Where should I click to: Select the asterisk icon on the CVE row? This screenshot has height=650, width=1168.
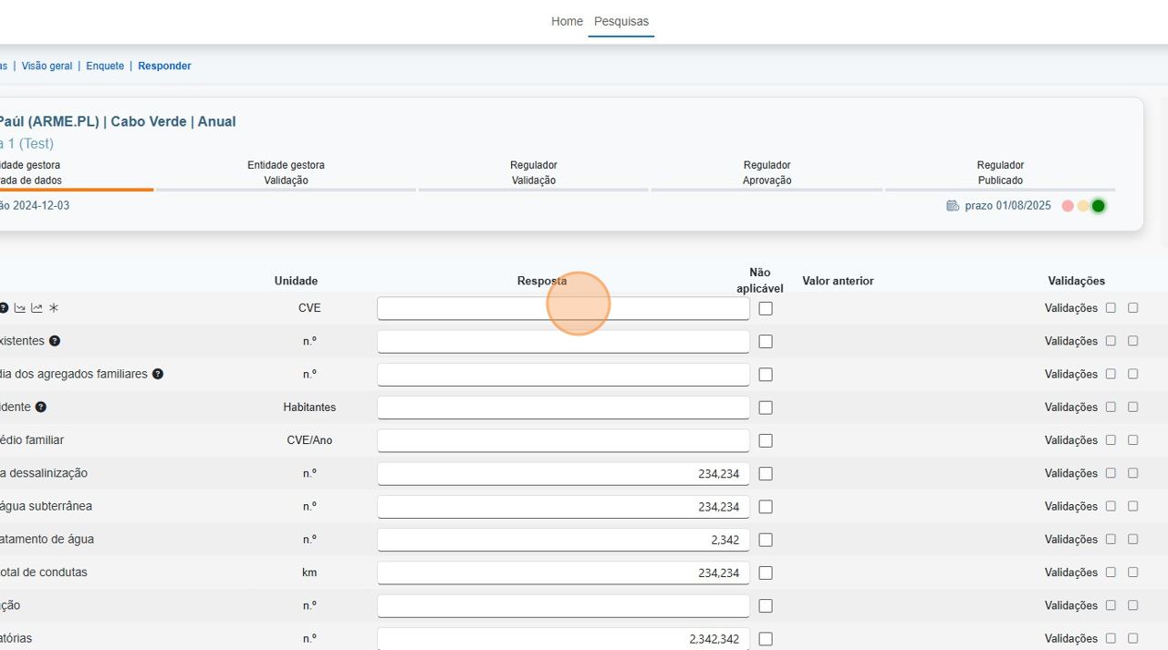click(53, 307)
